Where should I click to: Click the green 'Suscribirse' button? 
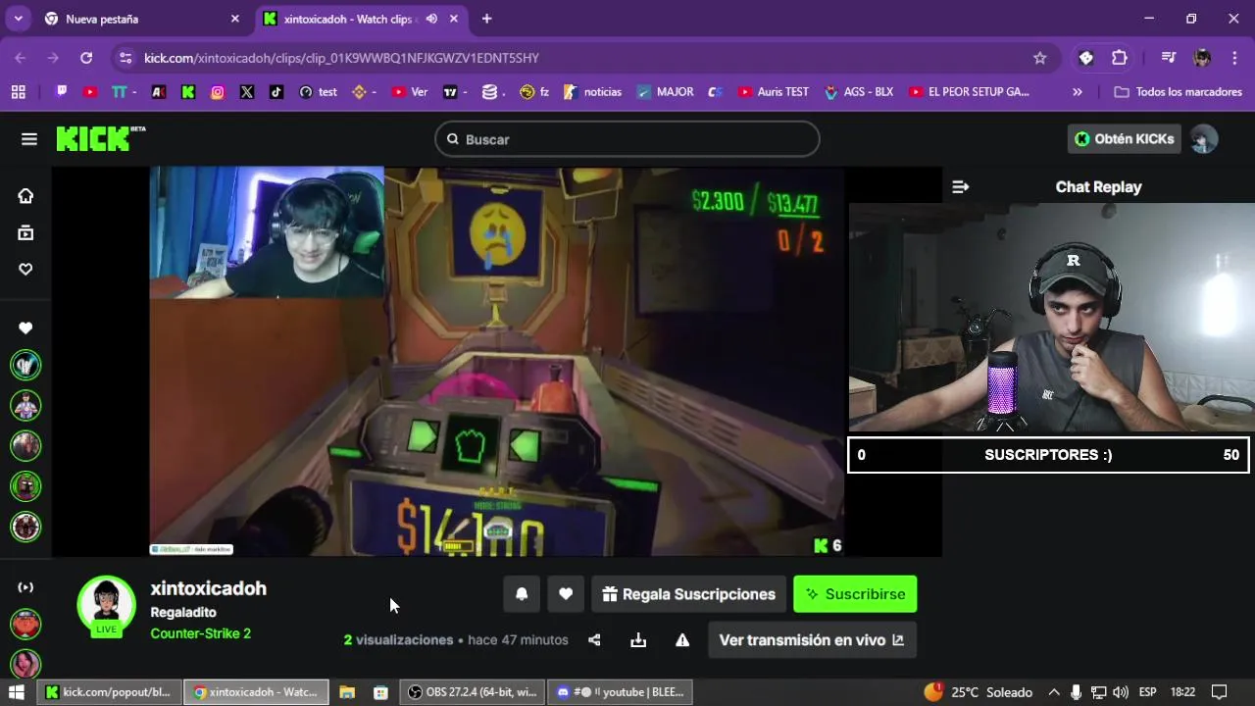coord(855,594)
